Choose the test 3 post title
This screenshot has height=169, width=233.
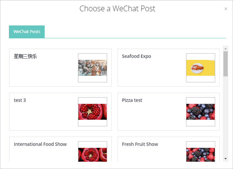tap(20, 100)
